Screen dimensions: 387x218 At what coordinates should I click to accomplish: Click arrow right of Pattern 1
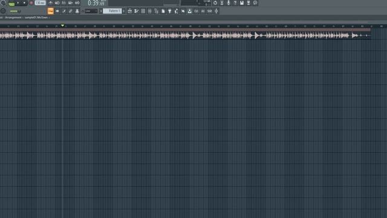(123, 11)
